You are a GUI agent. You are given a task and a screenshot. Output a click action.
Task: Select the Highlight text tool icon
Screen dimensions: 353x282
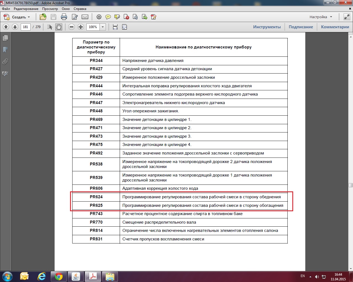tap(117, 17)
